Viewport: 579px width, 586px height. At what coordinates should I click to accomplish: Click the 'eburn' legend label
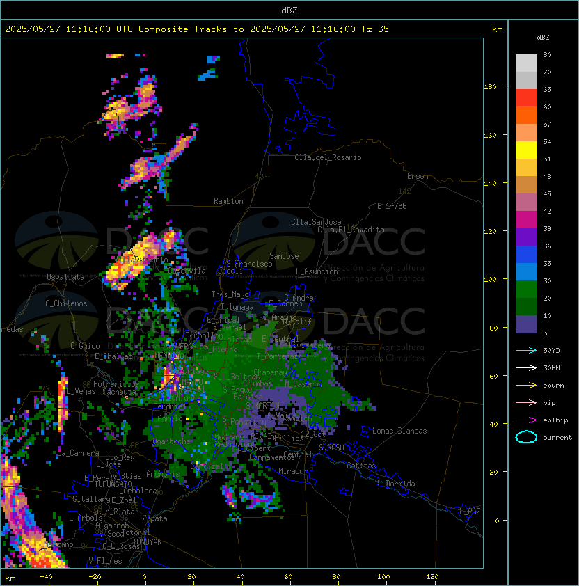coord(553,386)
